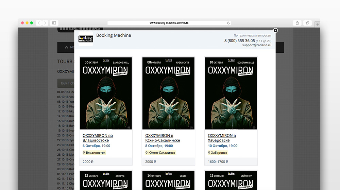Screen dimensions: 340x190
Task: Click the Booking Machine title text
Action: pyautogui.click(x=114, y=35)
